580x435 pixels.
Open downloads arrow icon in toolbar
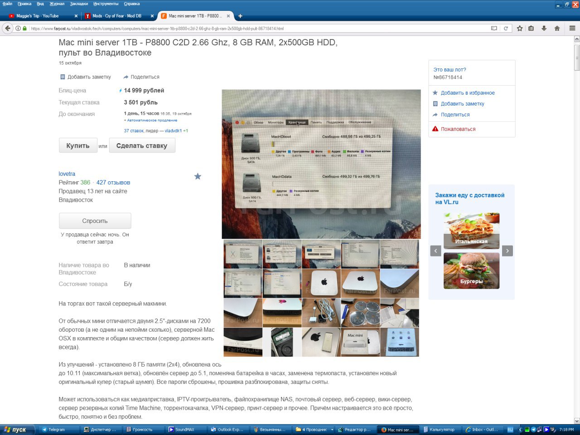coord(544,28)
